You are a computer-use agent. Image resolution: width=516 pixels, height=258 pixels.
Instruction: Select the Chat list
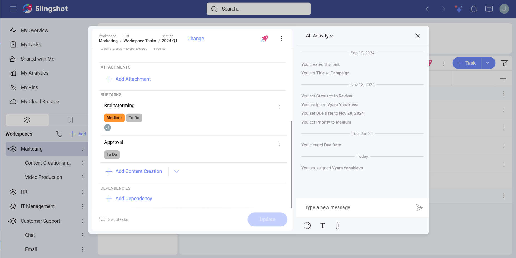click(x=30, y=235)
